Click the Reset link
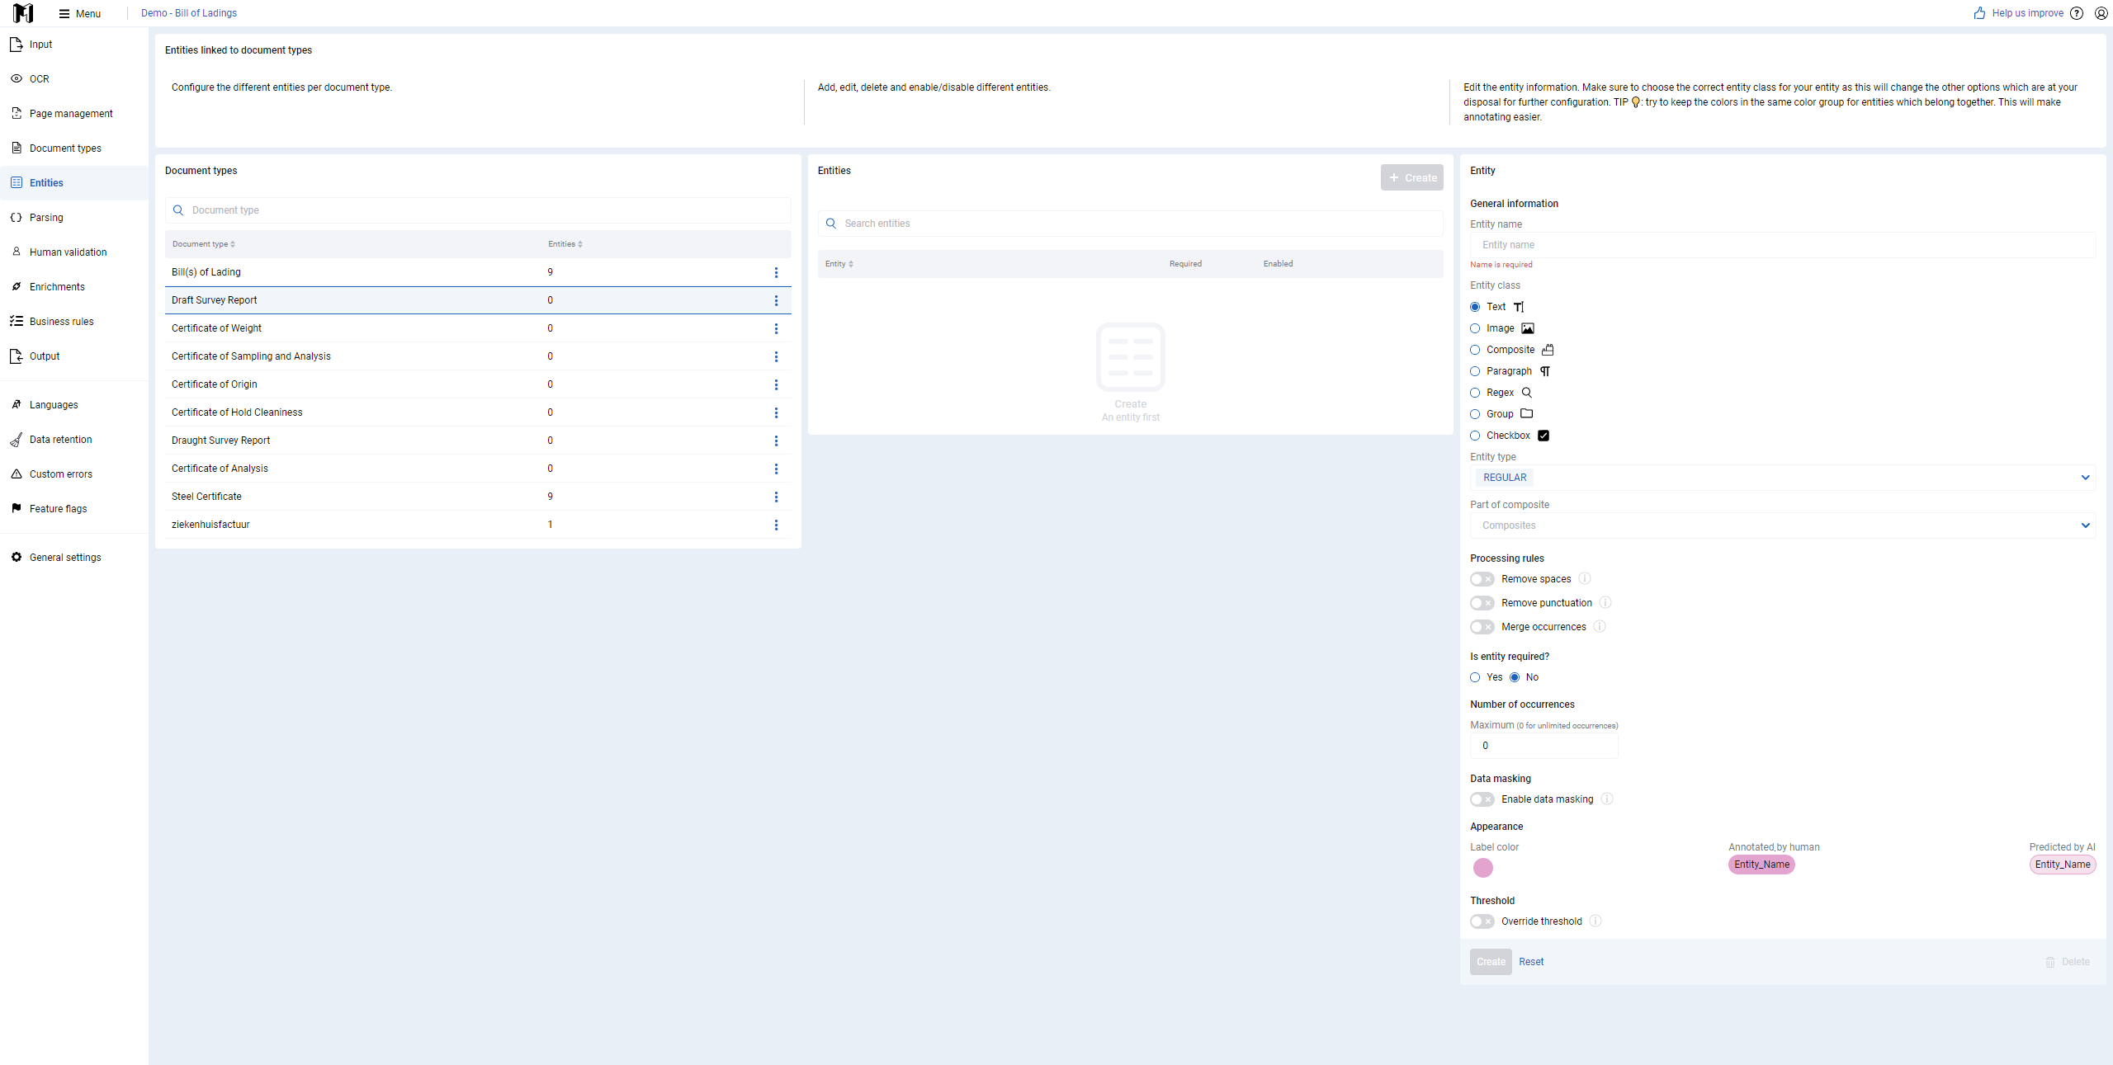 pos(1531,962)
